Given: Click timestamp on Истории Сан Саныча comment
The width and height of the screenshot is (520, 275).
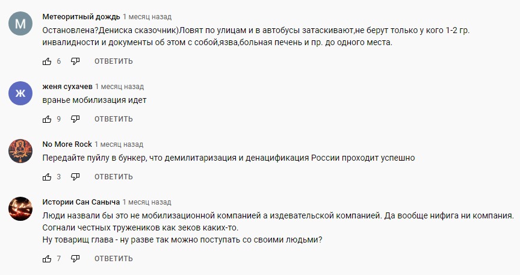Looking at the screenshot, I should coord(146,202).
